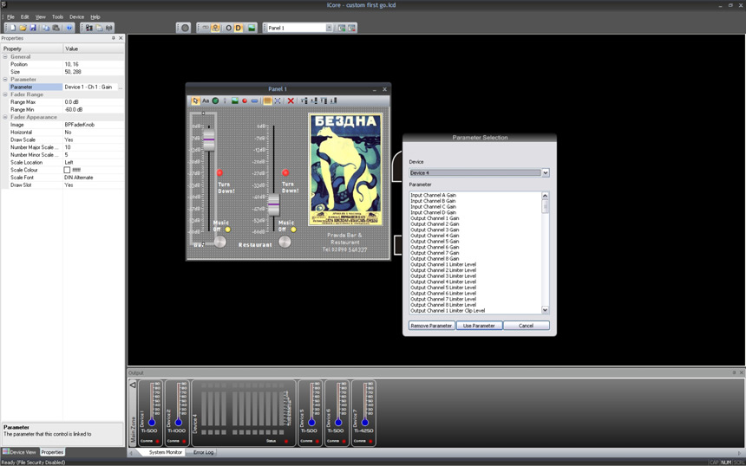The image size is (746, 466).
Task: Toggle the Restaurant Music Off yellow indicator
Action: pos(293,230)
